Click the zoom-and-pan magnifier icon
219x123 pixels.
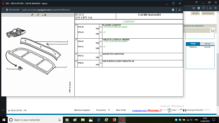coord(44,15)
